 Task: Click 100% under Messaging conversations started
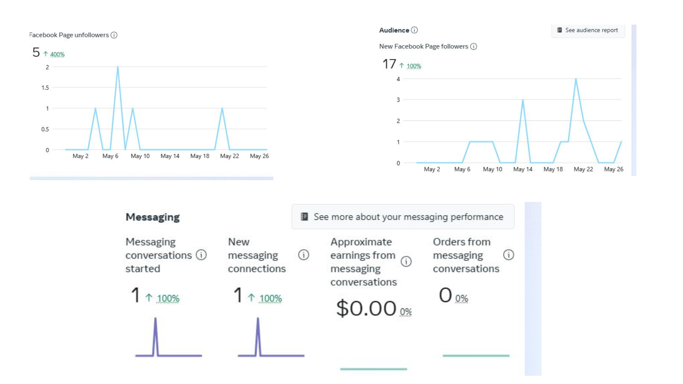coord(168,299)
